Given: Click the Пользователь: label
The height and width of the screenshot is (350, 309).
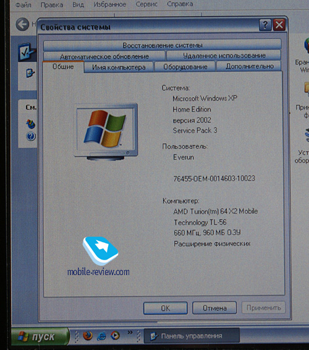Looking at the screenshot, I should (185, 146).
